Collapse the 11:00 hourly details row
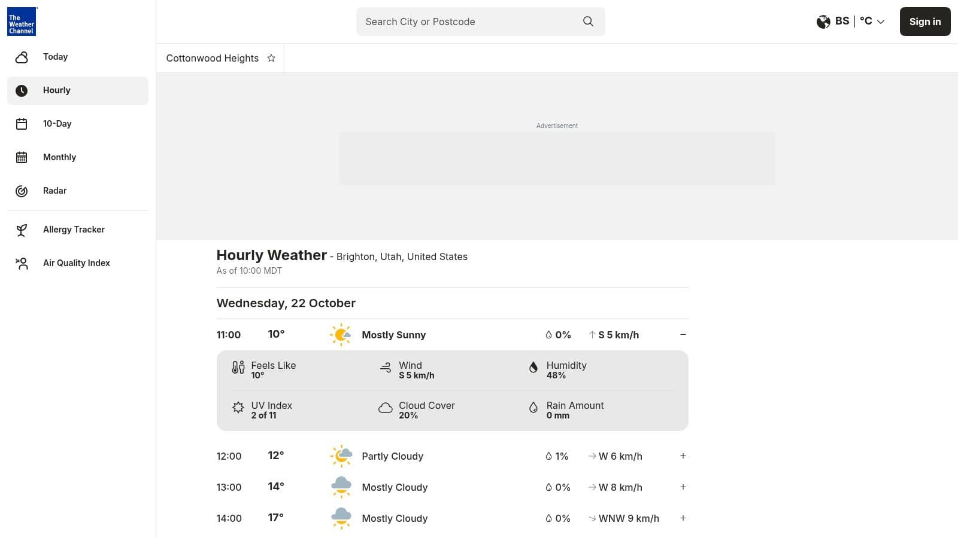 coord(683,334)
